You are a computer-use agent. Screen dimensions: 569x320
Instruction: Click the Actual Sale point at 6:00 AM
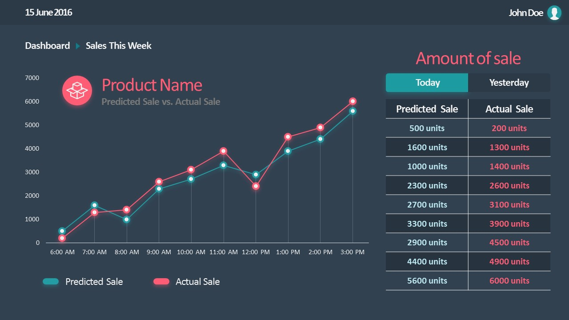pos(62,238)
